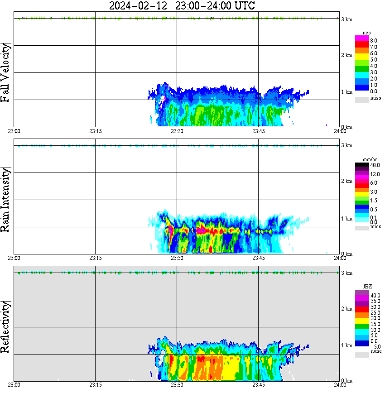This screenshot has height=393, width=385.
Task: Click the m/s unit label
Action: pos(366,33)
